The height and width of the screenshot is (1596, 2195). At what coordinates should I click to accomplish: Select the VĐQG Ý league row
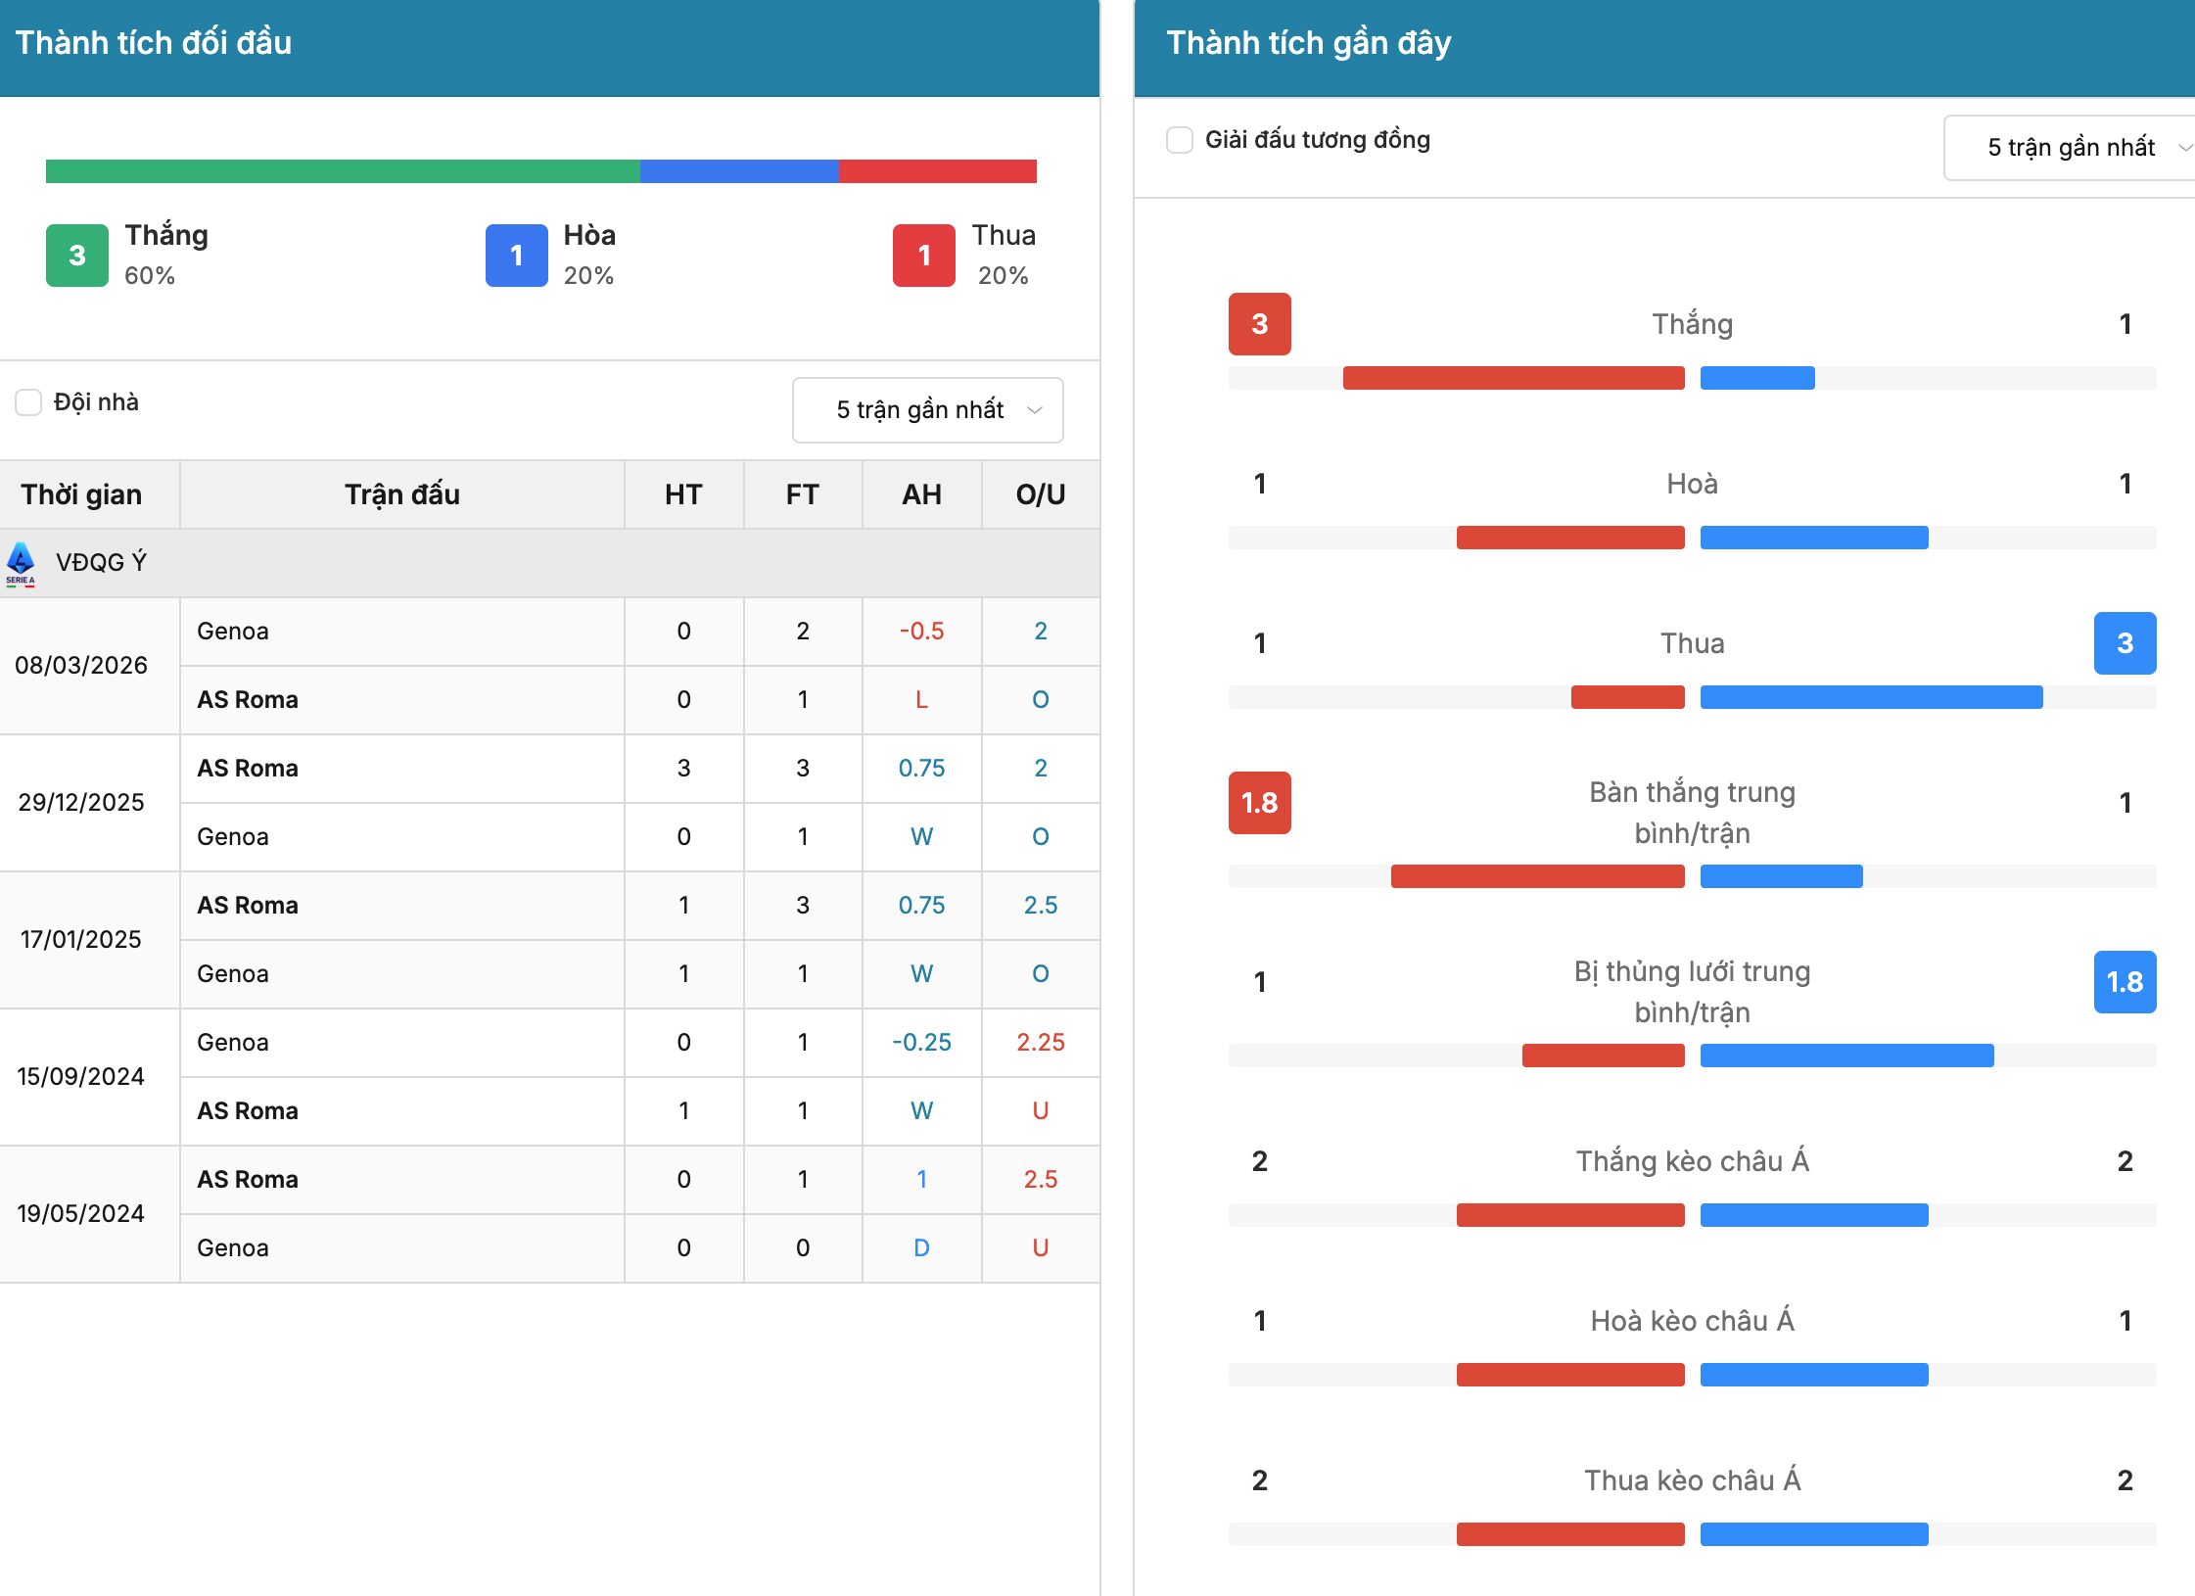pos(549,563)
